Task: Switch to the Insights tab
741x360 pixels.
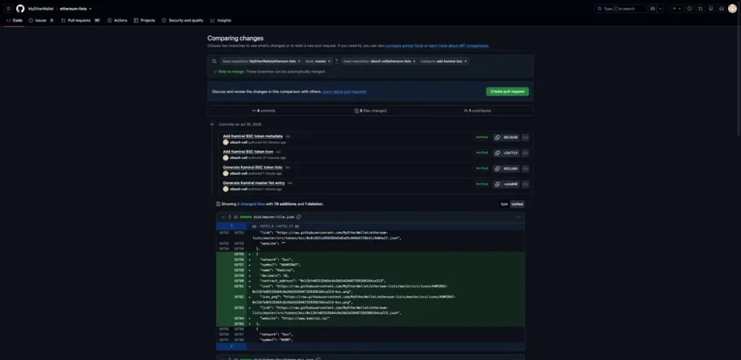Action: pos(221,20)
